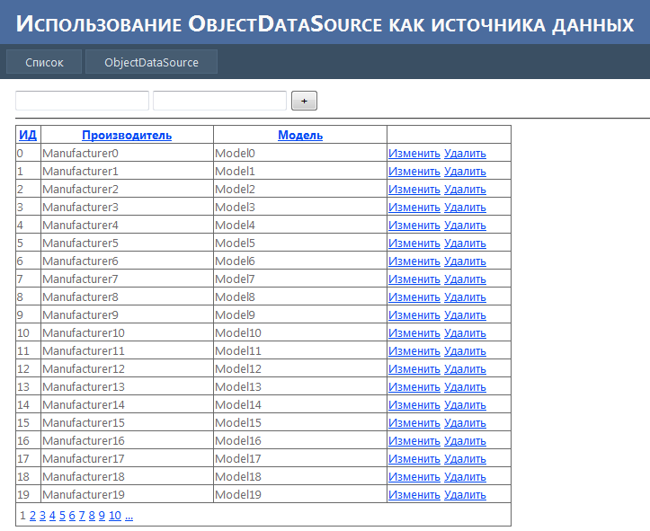Click Удалить for Manufacturer7 row
650x531 pixels.
pyautogui.click(x=465, y=279)
